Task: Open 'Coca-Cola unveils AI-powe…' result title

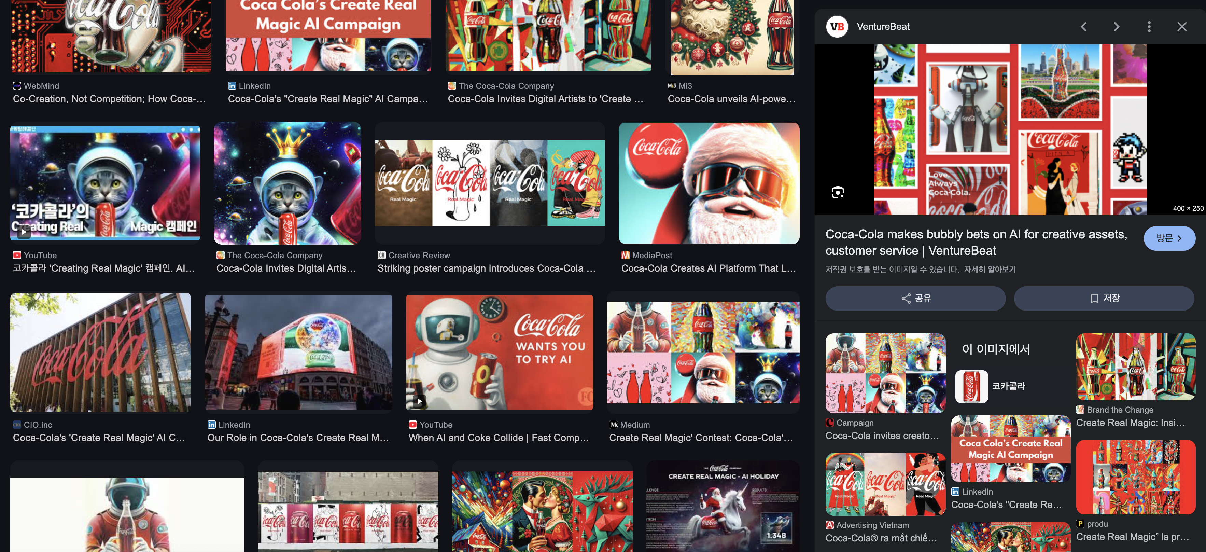Action: pyautogui.click(x=731, y=99)
